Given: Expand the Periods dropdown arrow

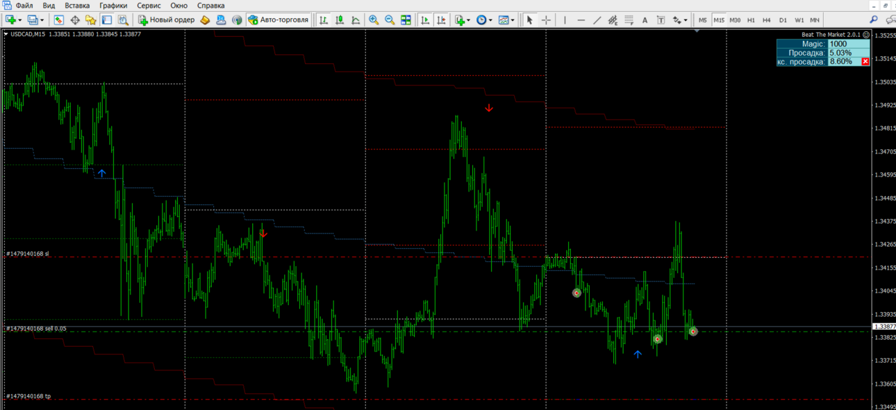Looking at the screenshot, I should 490,20.
